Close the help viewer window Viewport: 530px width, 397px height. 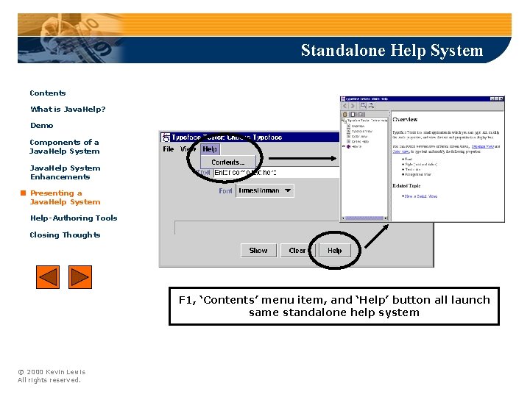click(501, 99)
